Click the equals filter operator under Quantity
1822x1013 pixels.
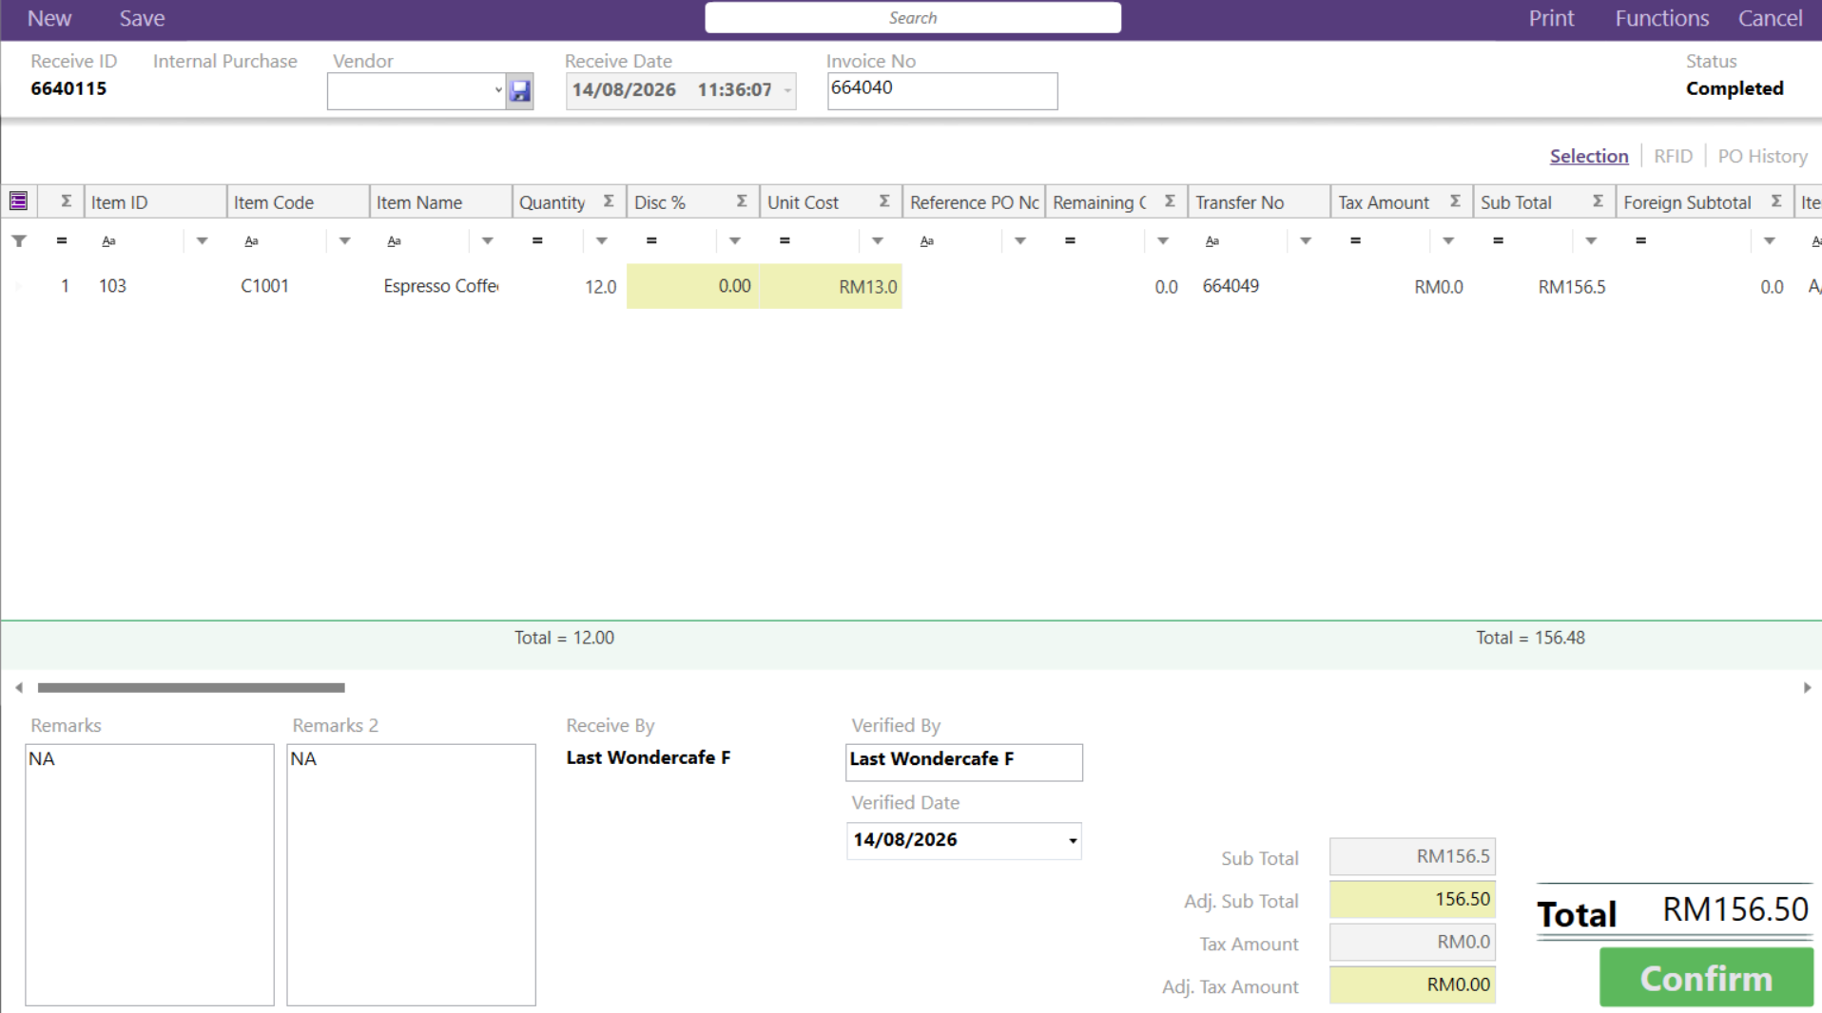pos(537,241)
